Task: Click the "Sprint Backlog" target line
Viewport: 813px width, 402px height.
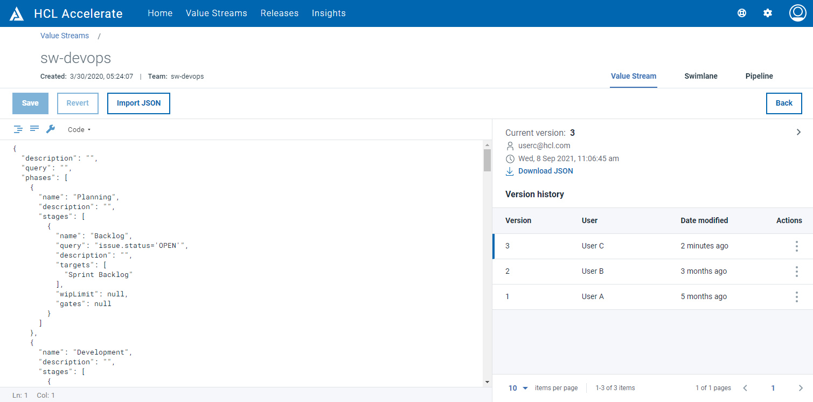Action: 99,275
